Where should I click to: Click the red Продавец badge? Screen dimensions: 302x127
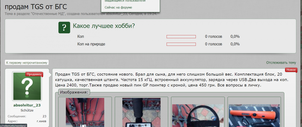tap(34, 74)
